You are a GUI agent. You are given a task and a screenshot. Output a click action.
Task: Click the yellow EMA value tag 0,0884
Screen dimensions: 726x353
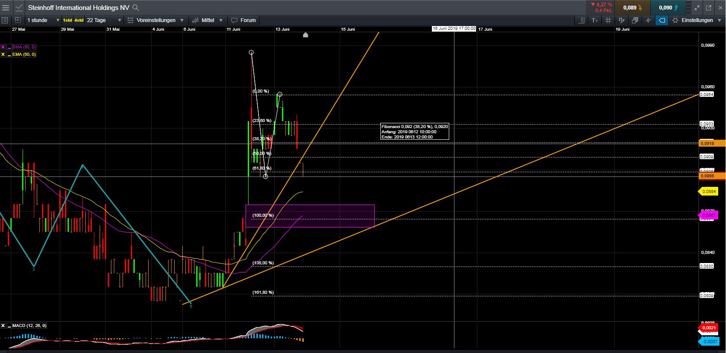click(708, 191)
